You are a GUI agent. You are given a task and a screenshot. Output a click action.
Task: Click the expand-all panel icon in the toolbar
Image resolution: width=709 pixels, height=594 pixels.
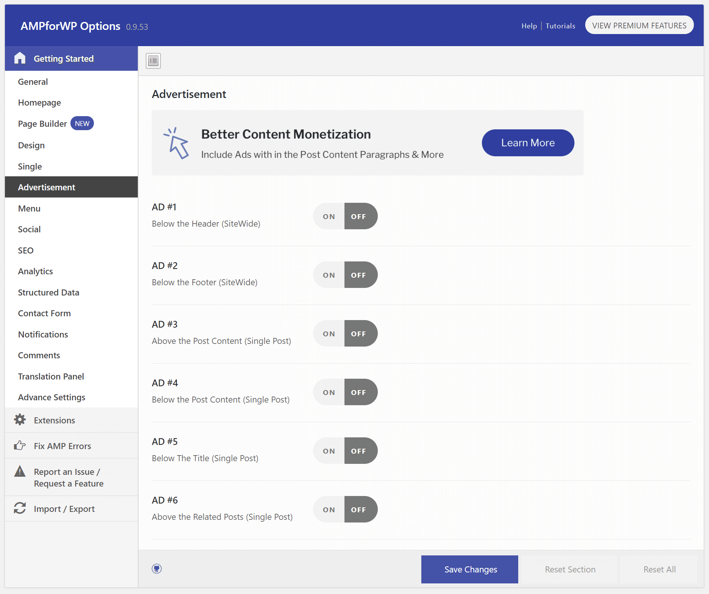[x=153, y=61]
